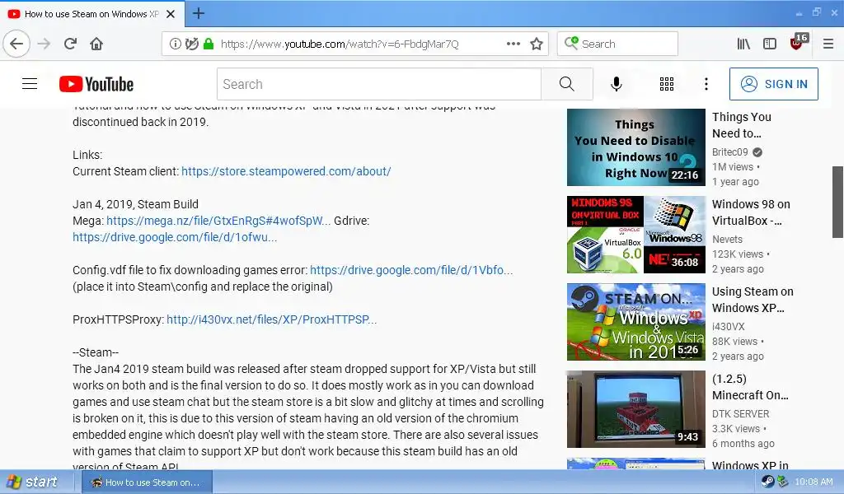
Task: Open the uBlock extension icon showing 16
Action: click(798, 43)
